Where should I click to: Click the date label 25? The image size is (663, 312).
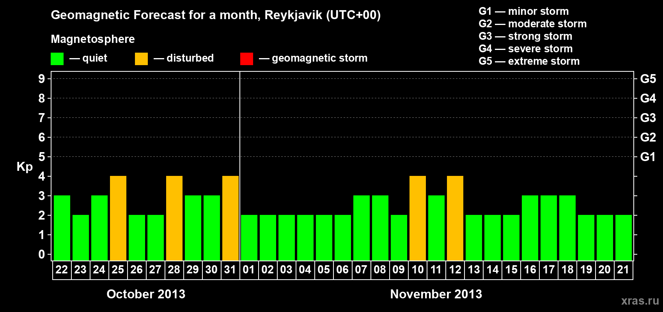coord(118,269)
